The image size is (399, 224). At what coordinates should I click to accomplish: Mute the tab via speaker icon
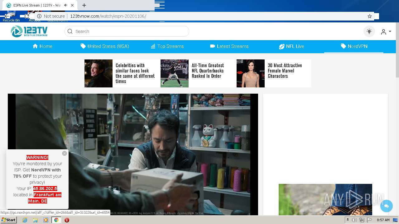pos(65,5)
